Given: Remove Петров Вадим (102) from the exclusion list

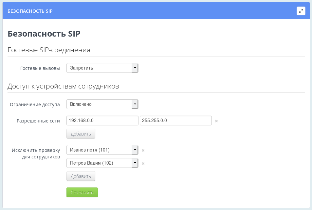Looking at the screenshot, I should [x=143, y=163].
